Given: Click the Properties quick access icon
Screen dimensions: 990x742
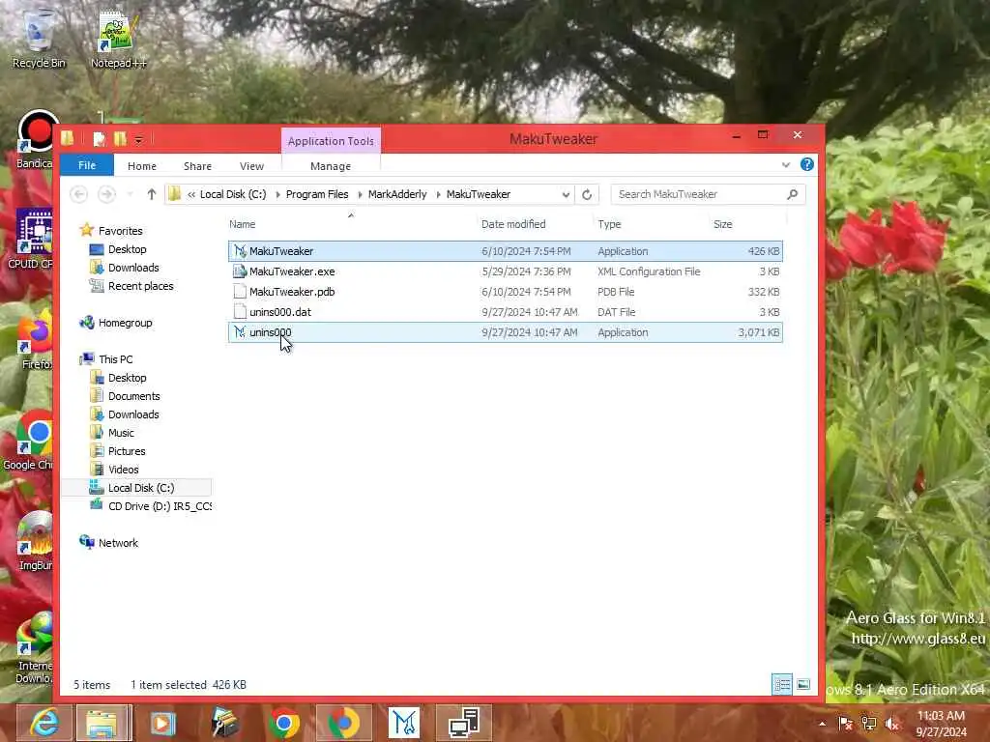Looking at the screenshot, I should click(x=99, y=139).
